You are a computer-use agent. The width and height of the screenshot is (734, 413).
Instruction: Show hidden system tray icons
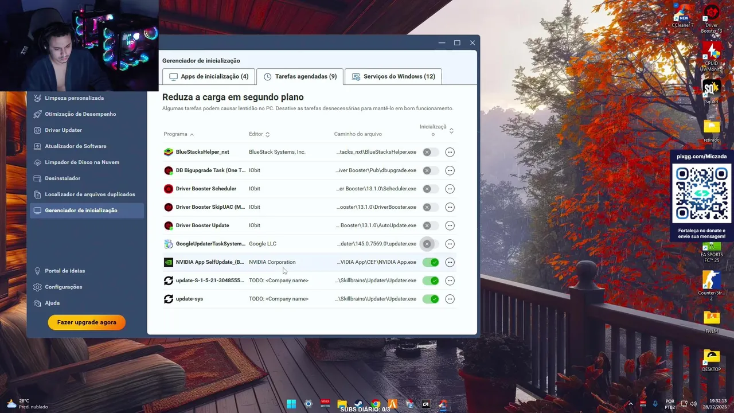tap(630, 404)
